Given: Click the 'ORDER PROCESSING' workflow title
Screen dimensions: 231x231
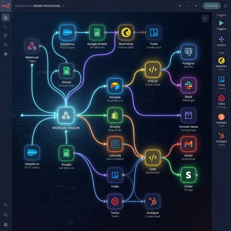Looking at the screenshot, I should [x=47, y=6].
